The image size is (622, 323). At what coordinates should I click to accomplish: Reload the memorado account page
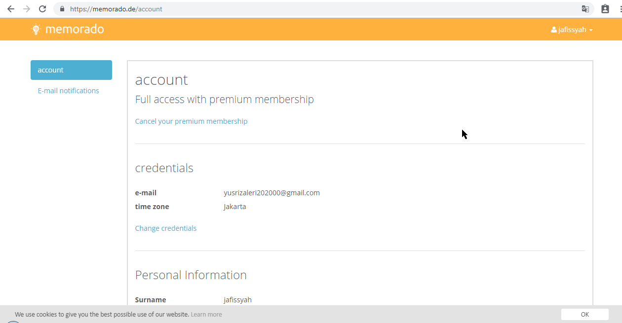coord(42,9)
